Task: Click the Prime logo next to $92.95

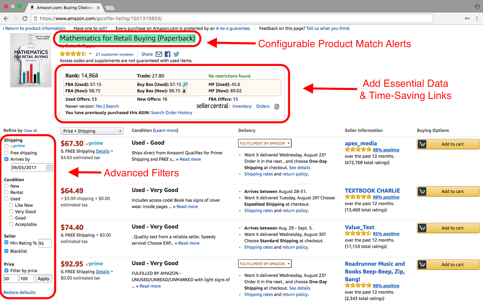Action: point(94,264)
